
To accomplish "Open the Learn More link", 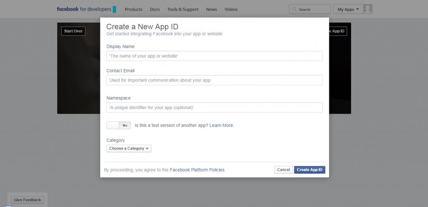I will click(x=222, y=125).
